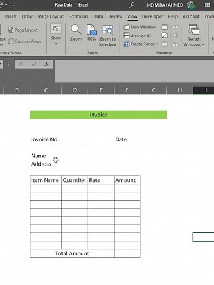Click the Insert Function fx button
Viewport: 214px width, 285px height.
47,64
